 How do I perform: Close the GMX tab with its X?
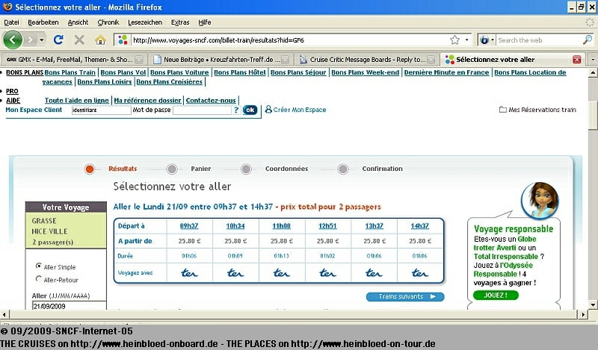click(139, 60)
